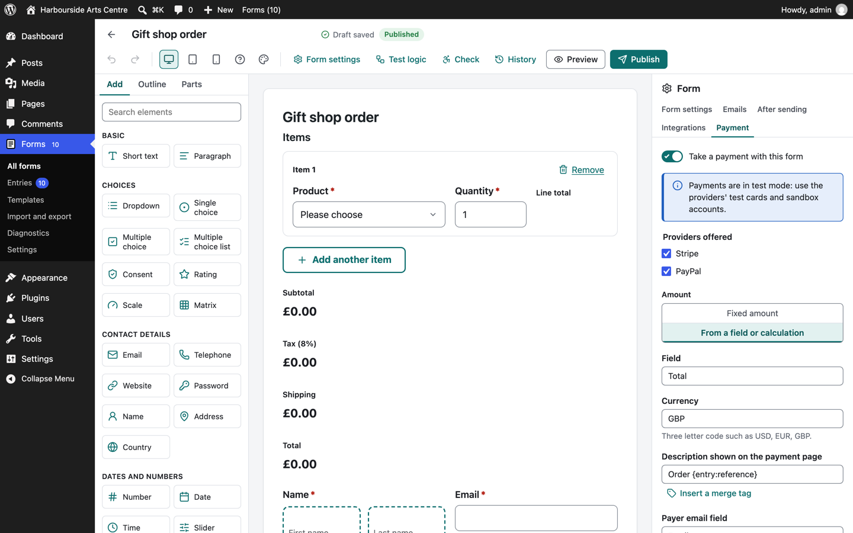Add a Password element
The height and width of the screenshot is (533, 853).
(x=207, y=386)
